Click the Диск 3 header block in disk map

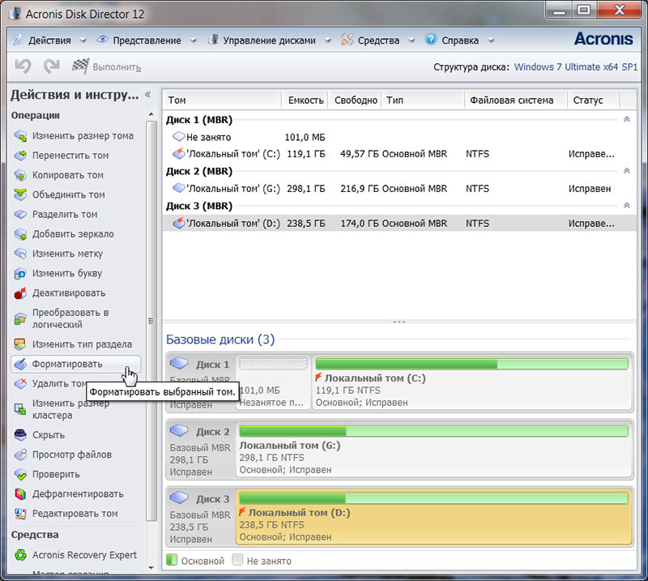201,517
